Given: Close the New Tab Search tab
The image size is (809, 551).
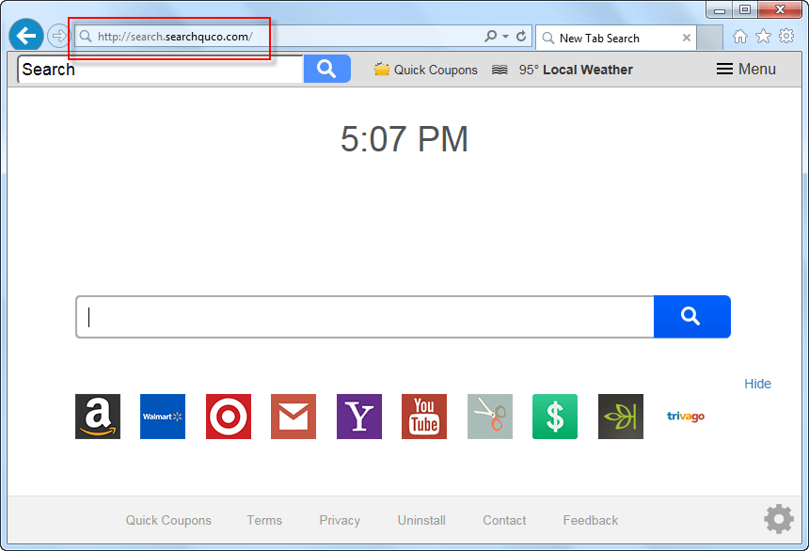Looking at the screenshot, I should [x=686, y=38].
